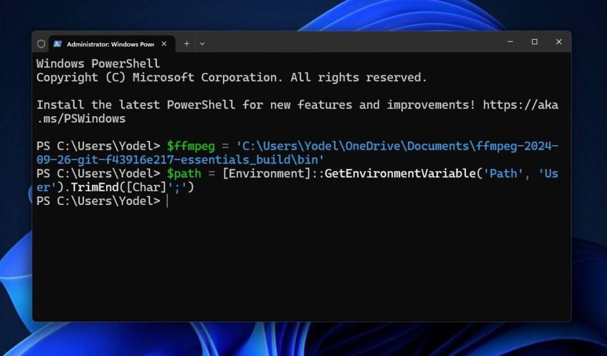Click the minimize icon in the title bar
Screen dimensions: 607x356
click(x=510, y=42)
